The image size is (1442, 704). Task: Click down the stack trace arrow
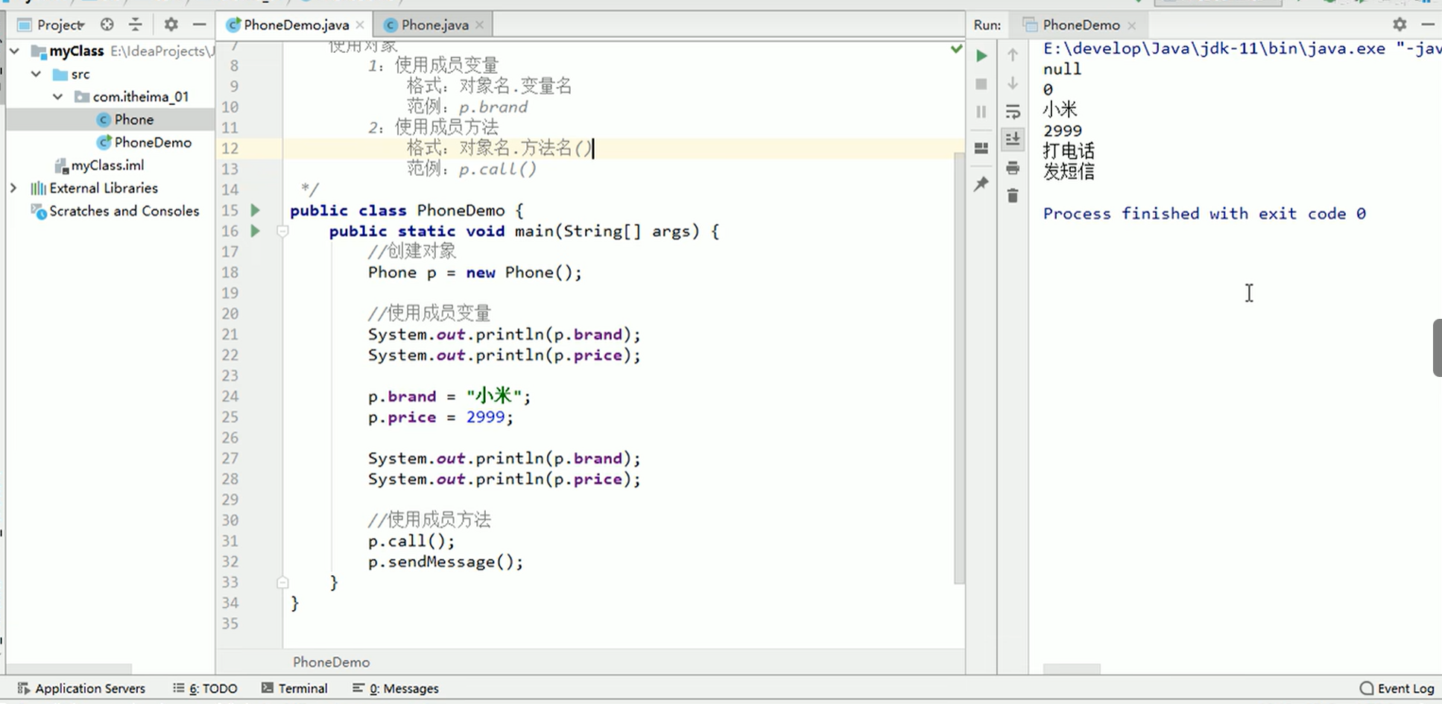point(1013,83)
